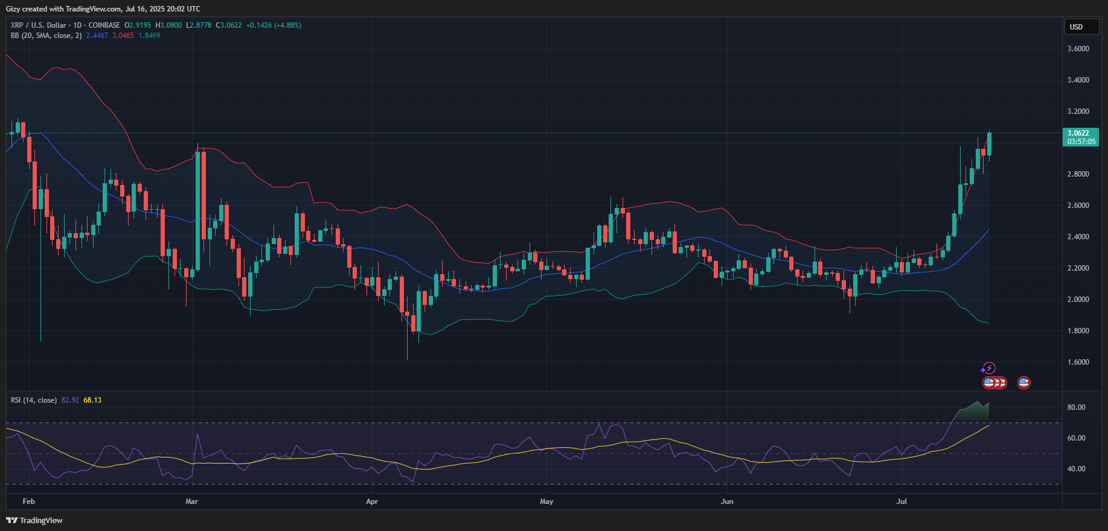Select the fully visible flag in the stacked flag trio
1108x531 pixels.
(988, 382)
